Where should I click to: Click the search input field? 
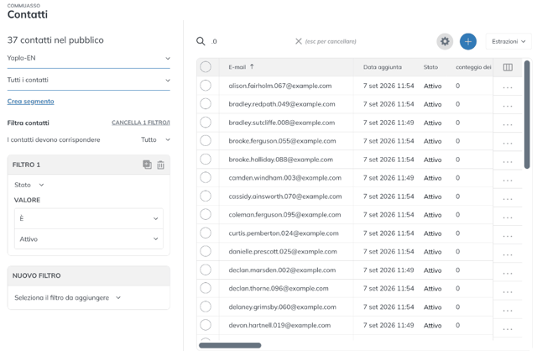pyautogui.click(x=252, y=41)
